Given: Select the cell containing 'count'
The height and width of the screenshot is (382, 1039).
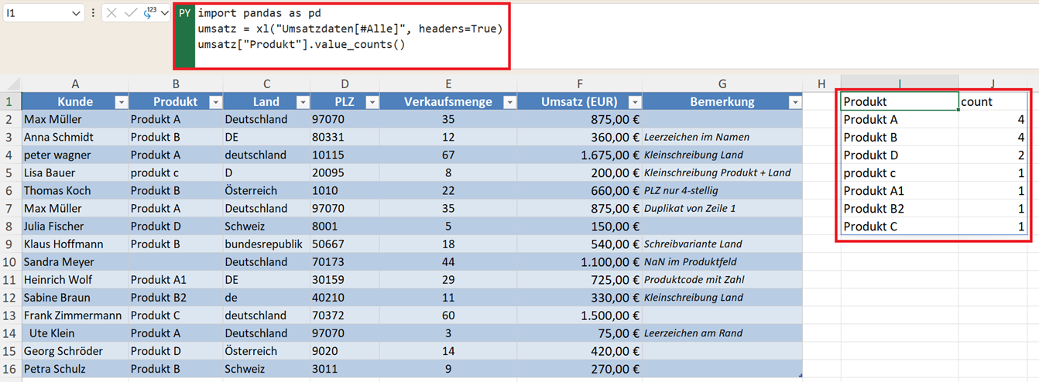Looking at the screenshot, I should (x=993, y=101).
